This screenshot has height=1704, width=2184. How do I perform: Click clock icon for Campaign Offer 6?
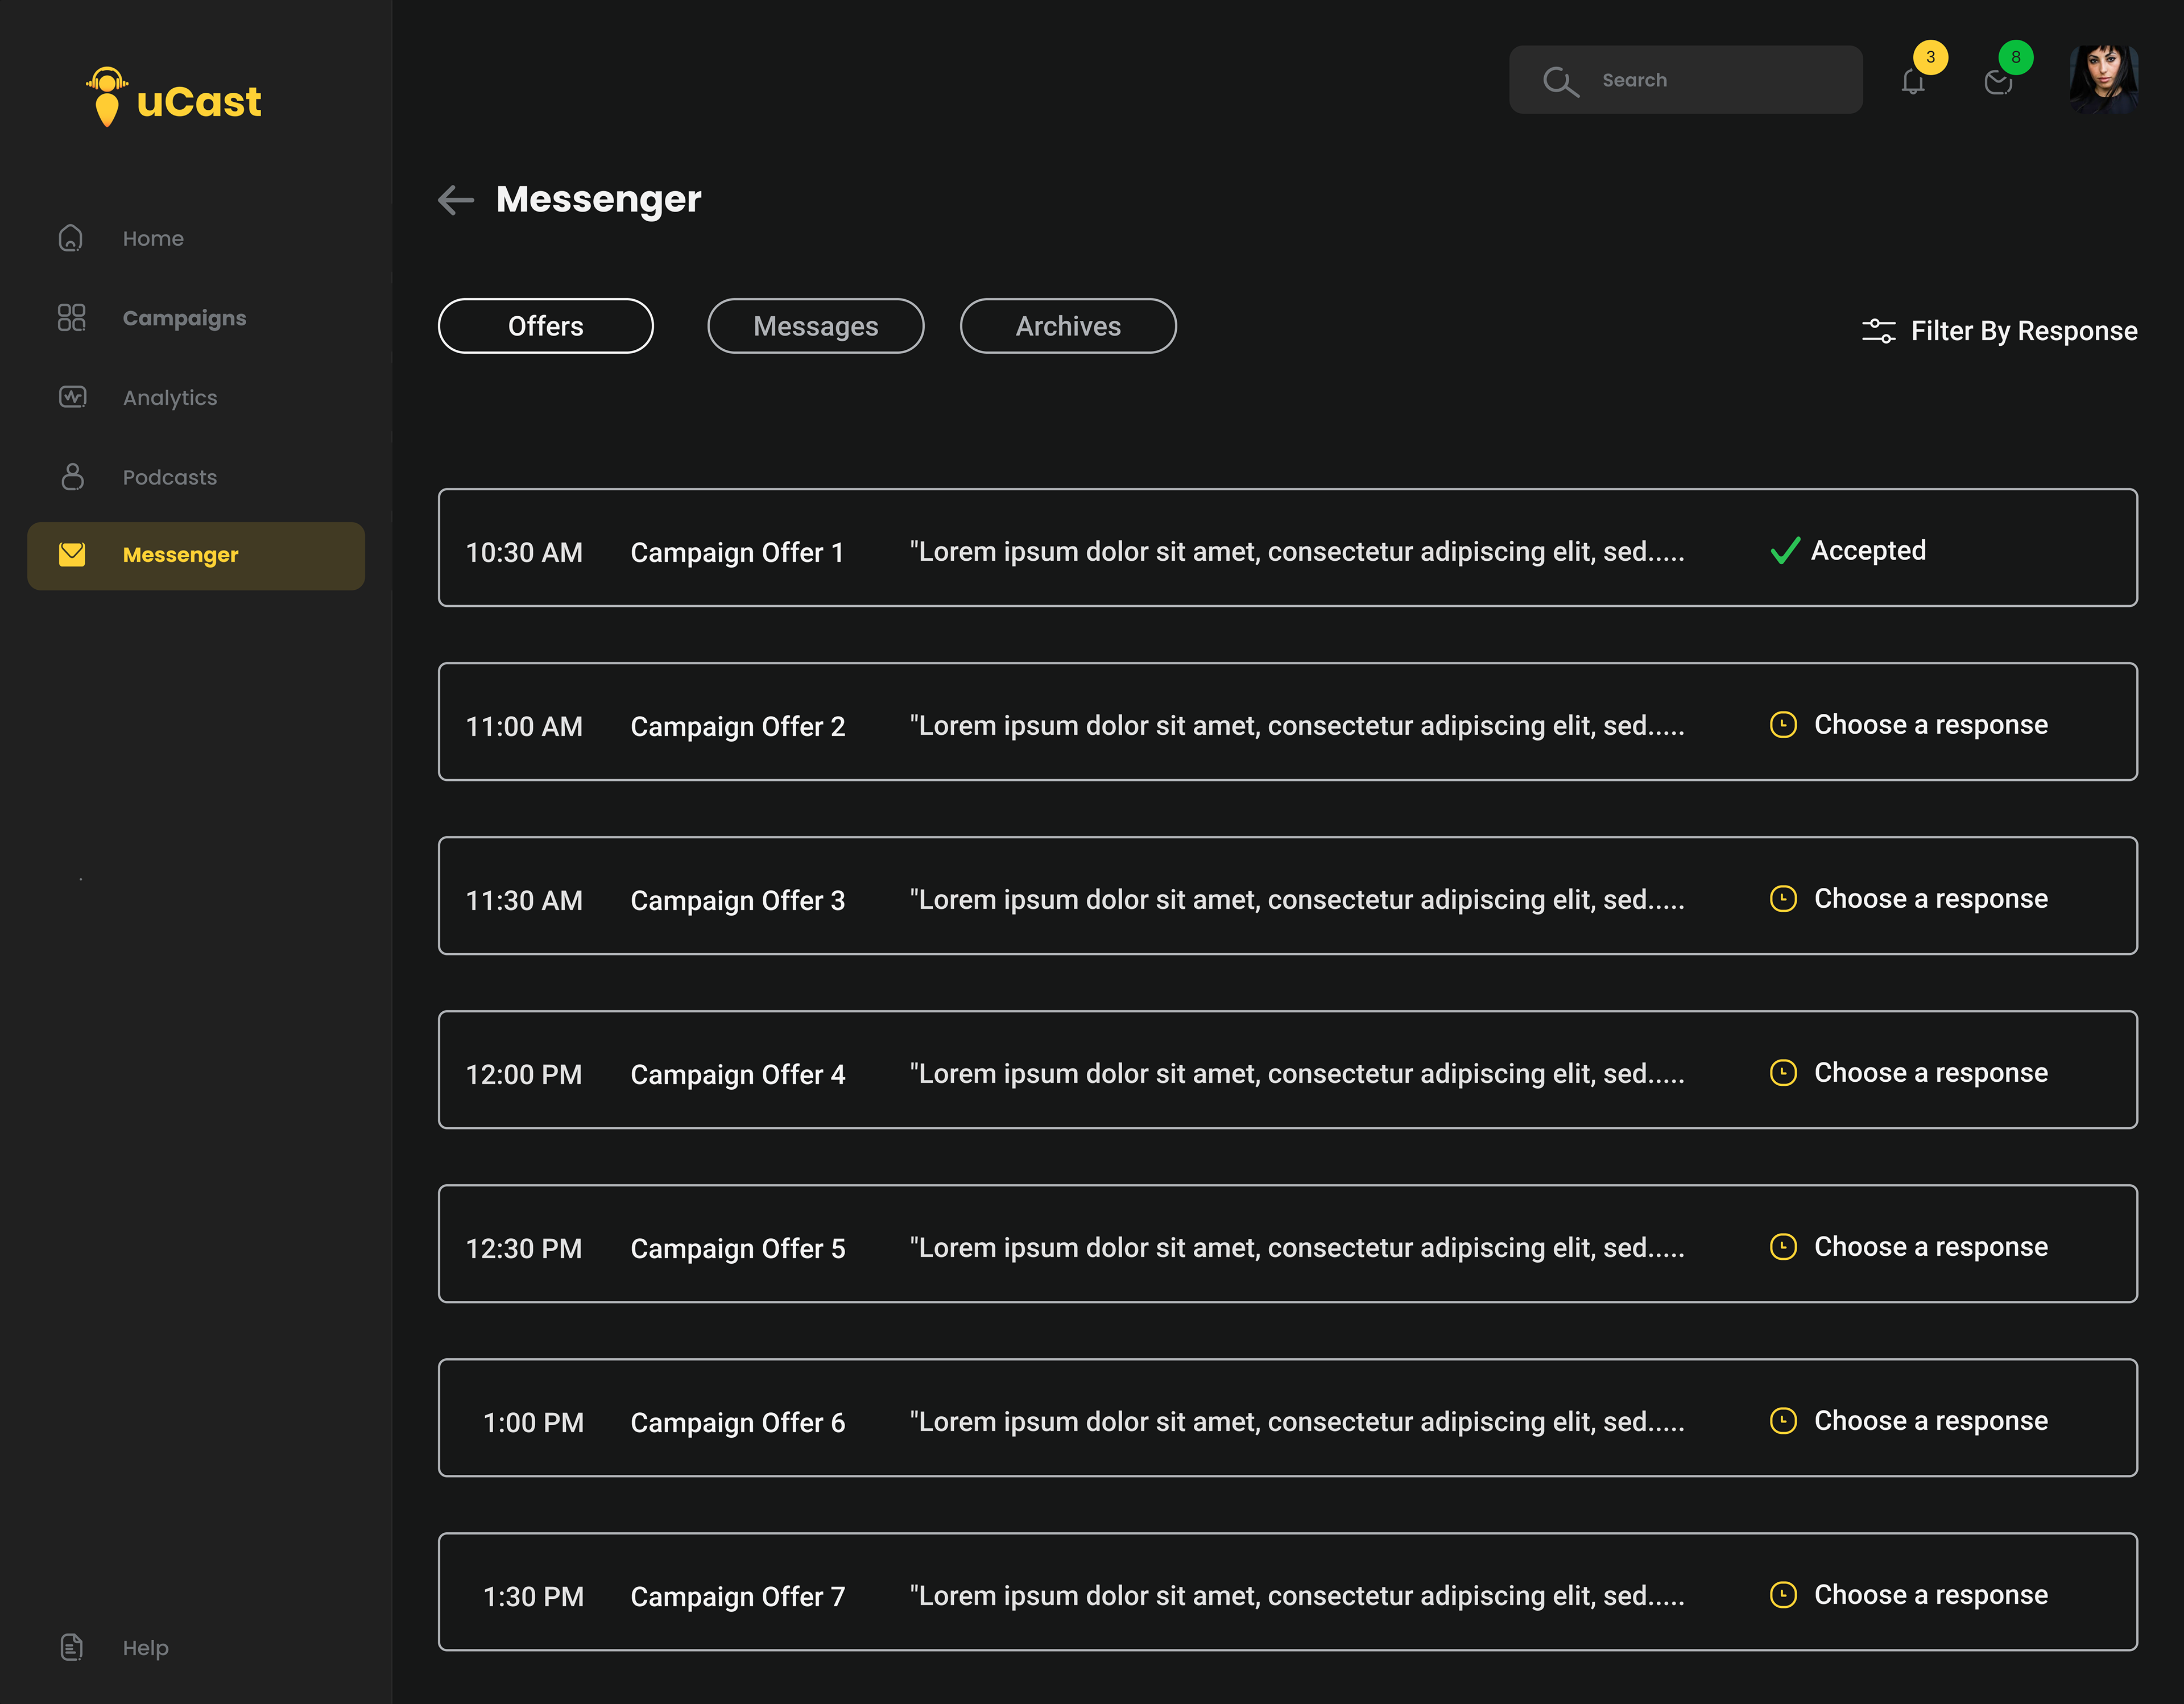point(1783,1421)
